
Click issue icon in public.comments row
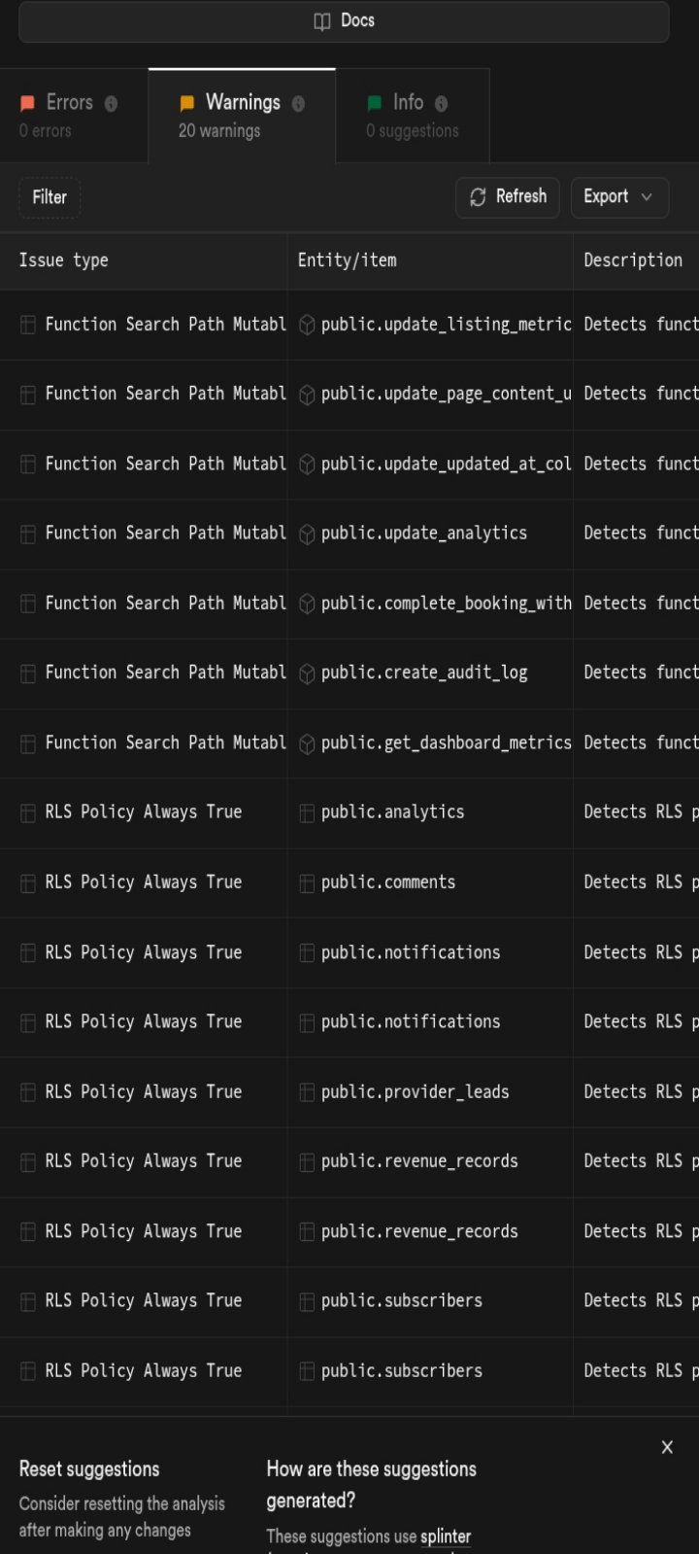click(x=28, y=882)
